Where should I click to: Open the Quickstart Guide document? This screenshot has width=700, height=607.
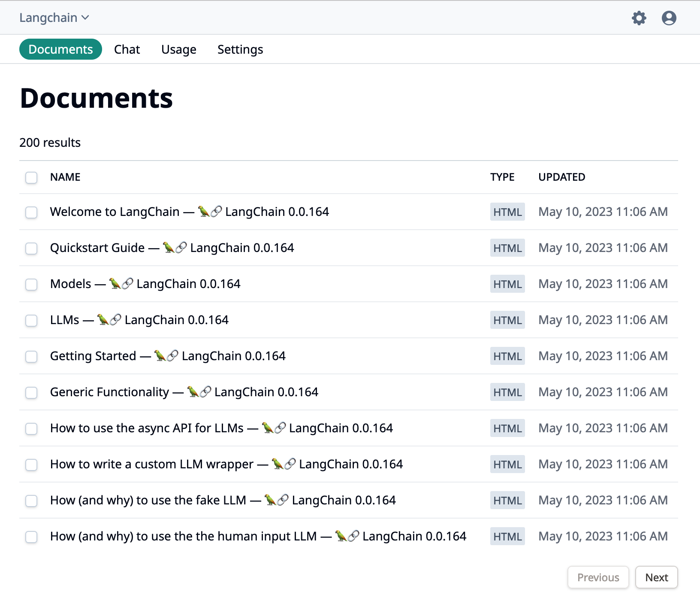coord(172,248)
